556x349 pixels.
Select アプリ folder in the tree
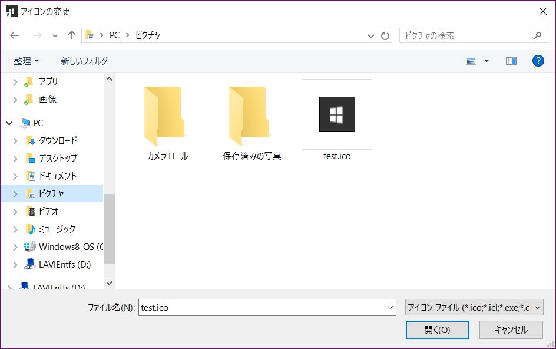click(x=48, y=82)
